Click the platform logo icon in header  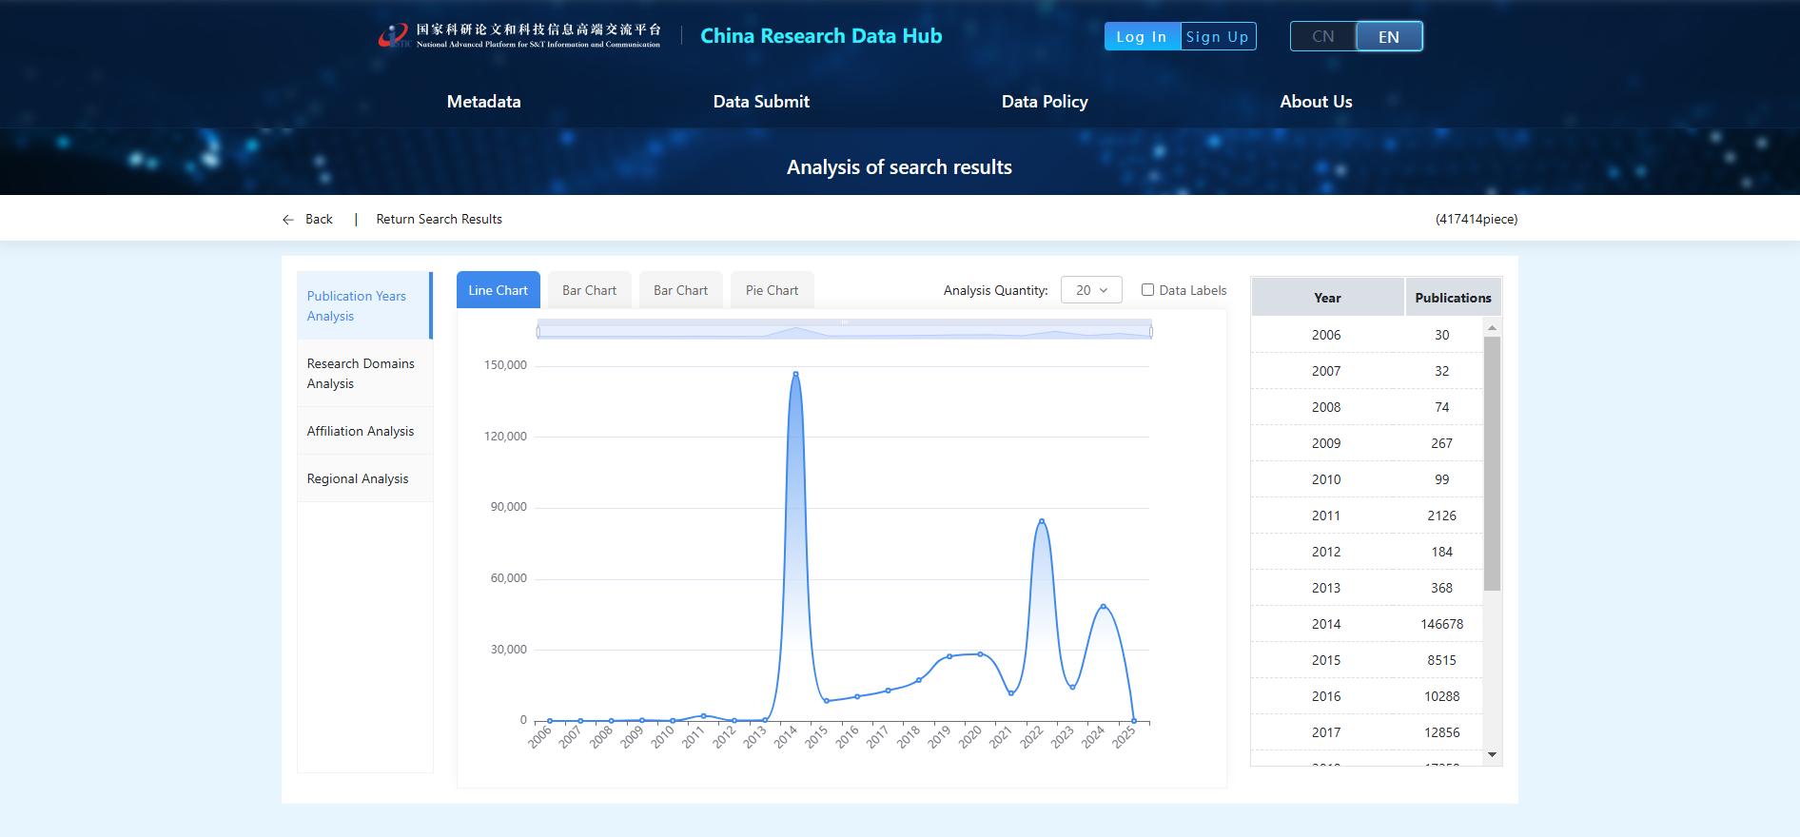click(x=394, y=36)
